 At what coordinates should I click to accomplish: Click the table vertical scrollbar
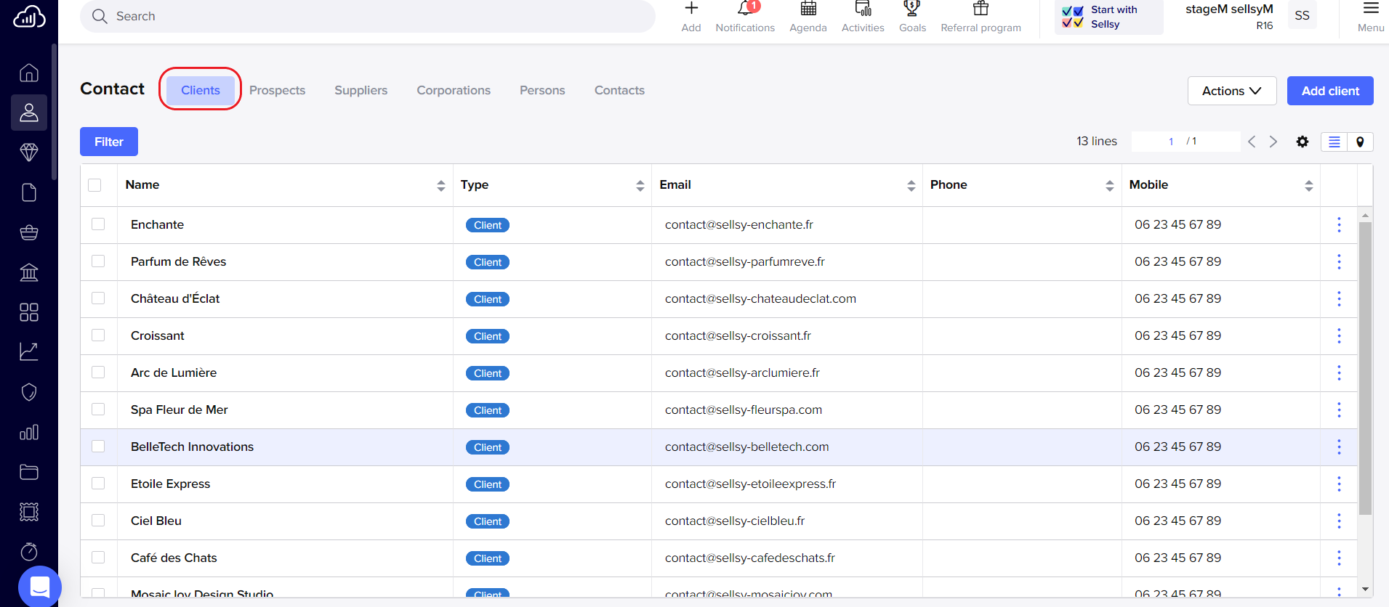(x=1365, y=368)
